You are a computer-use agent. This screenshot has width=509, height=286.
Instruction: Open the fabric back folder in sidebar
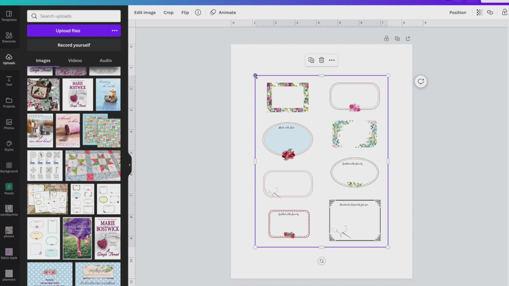pos(9,254)
